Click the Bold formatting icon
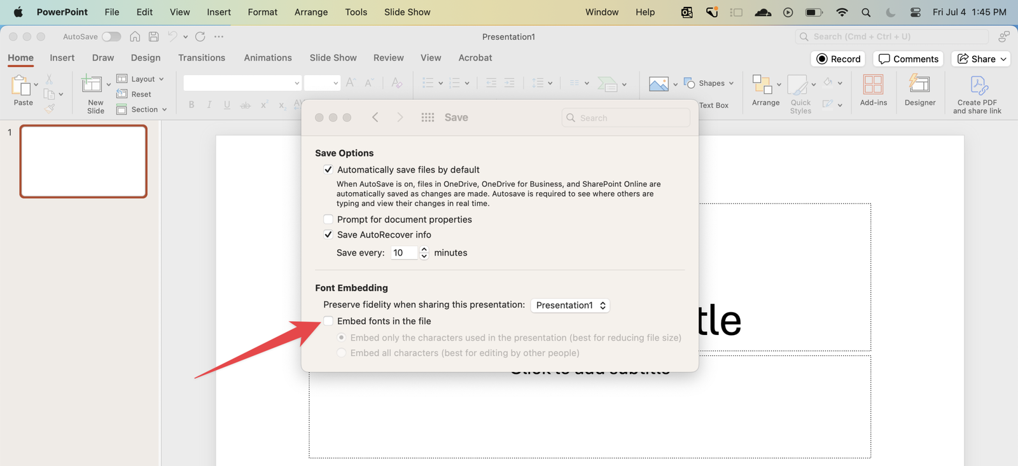 click(x=192, y=105)
